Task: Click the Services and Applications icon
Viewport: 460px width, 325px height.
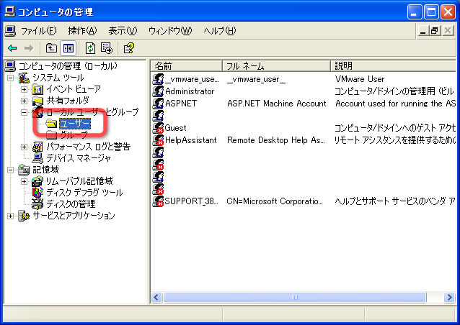Action: [x=24, y=216]
